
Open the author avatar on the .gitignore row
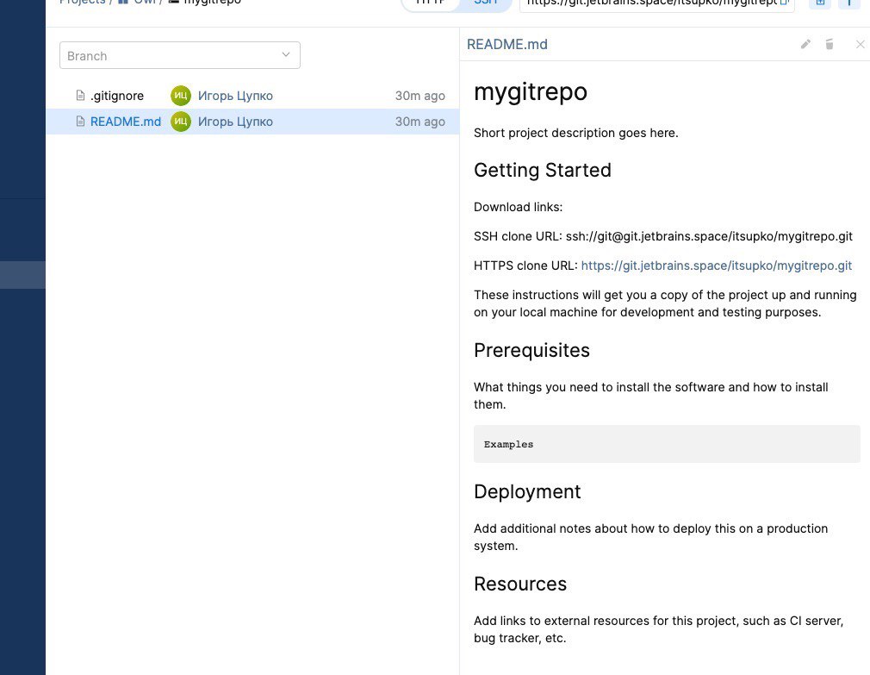(x=181, y=96)
